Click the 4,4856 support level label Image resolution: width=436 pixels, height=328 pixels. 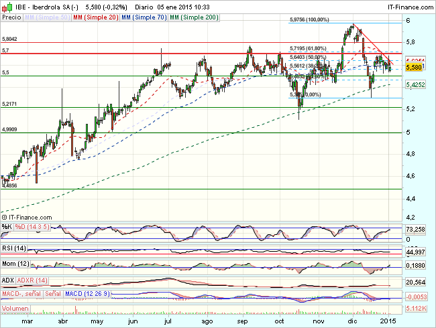coord(10,185)
